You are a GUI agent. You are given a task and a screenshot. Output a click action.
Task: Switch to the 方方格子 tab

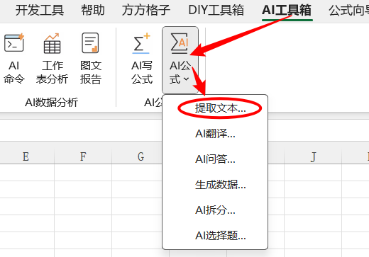[146, 11]
